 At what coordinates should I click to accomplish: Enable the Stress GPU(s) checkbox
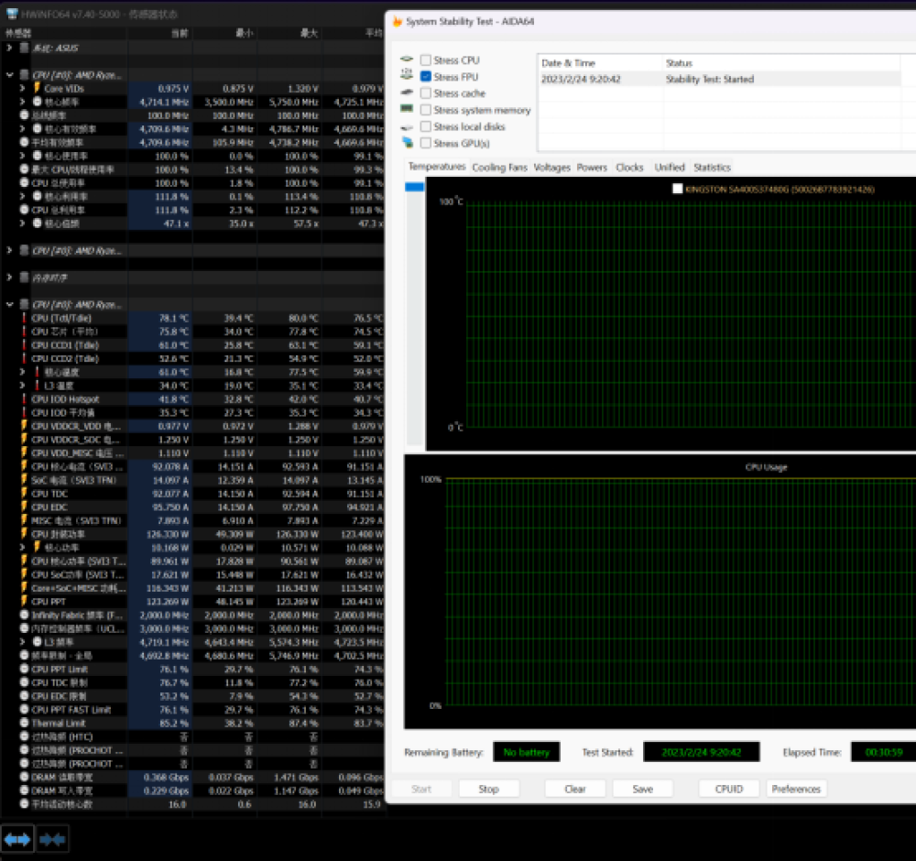(x=426, y=143)
